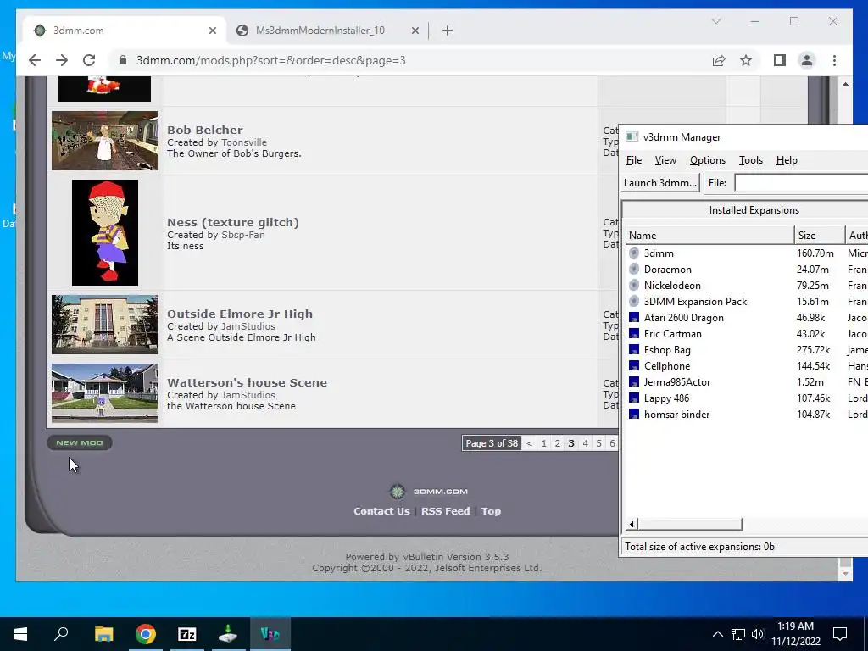Open Options menu in v3dmm Manager
Image resolution: width=868 pixels, height=651 pixels.
click(708, 160)
